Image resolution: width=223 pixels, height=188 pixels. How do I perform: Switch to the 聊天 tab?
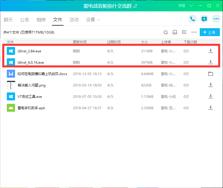pyautogui.click(x=8, y=20)
